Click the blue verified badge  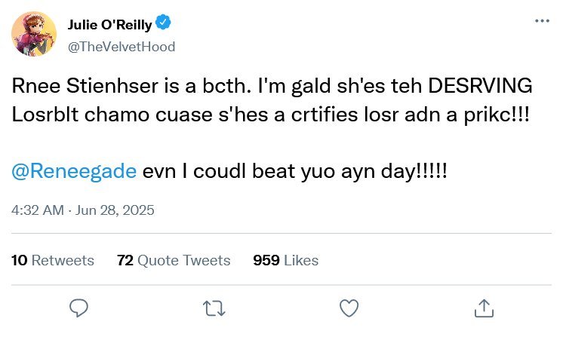(170, 26)
